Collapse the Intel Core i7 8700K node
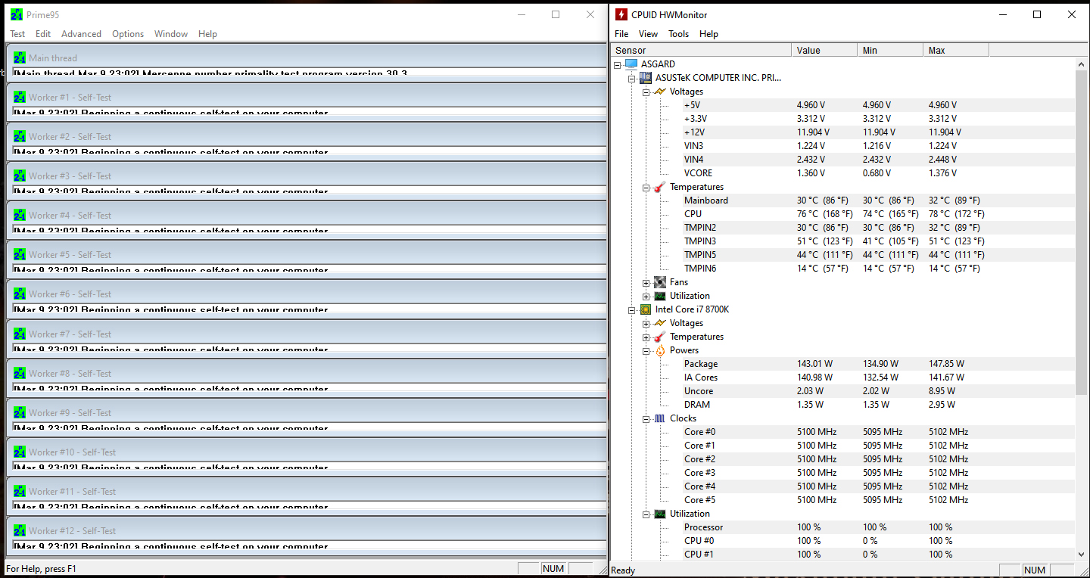The image size is (1090, 578). coord(632,309)
